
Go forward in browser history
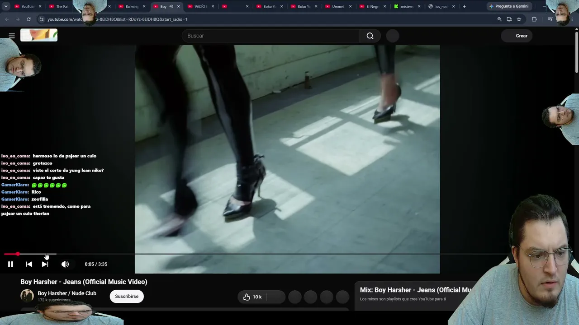[x=18, y=19]
